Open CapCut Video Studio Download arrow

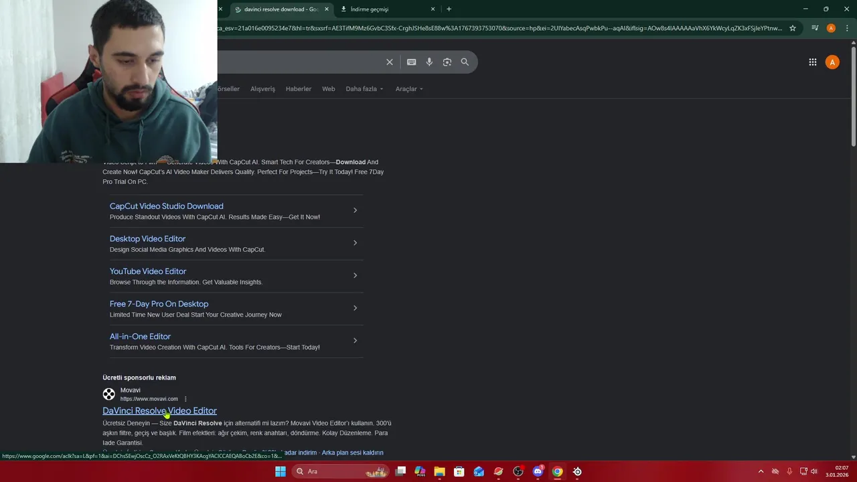point(355,210)
